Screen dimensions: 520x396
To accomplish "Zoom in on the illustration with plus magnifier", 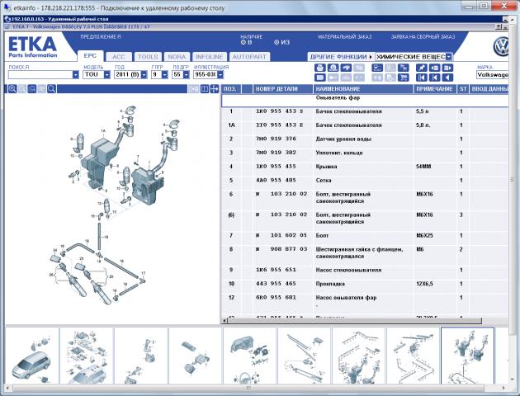I will tap(12, 89).
